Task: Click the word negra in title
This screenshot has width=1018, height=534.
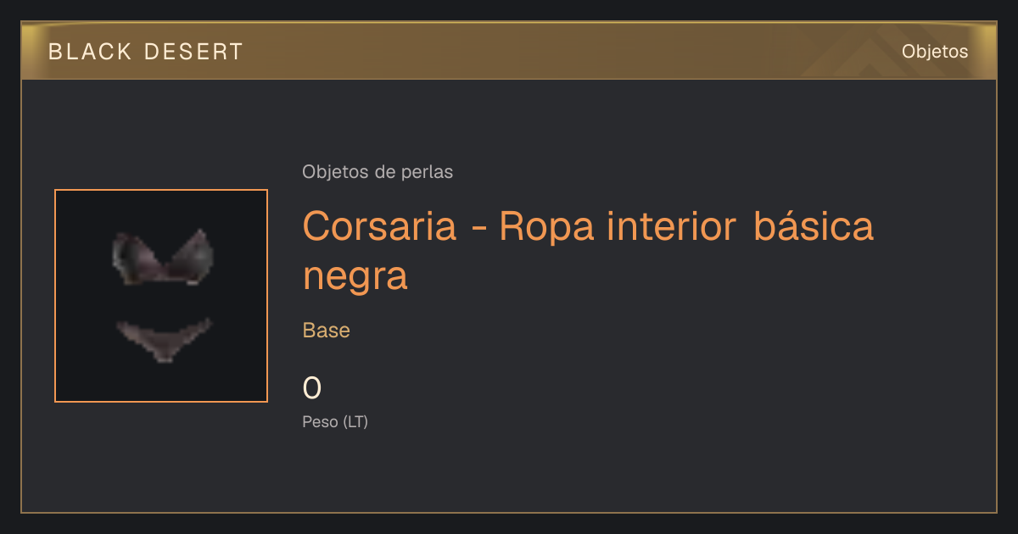Action: pos(355,276)
